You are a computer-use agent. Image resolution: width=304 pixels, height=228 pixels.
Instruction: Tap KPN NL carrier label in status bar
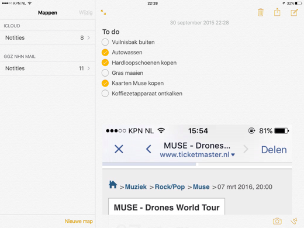coord(19,4)
